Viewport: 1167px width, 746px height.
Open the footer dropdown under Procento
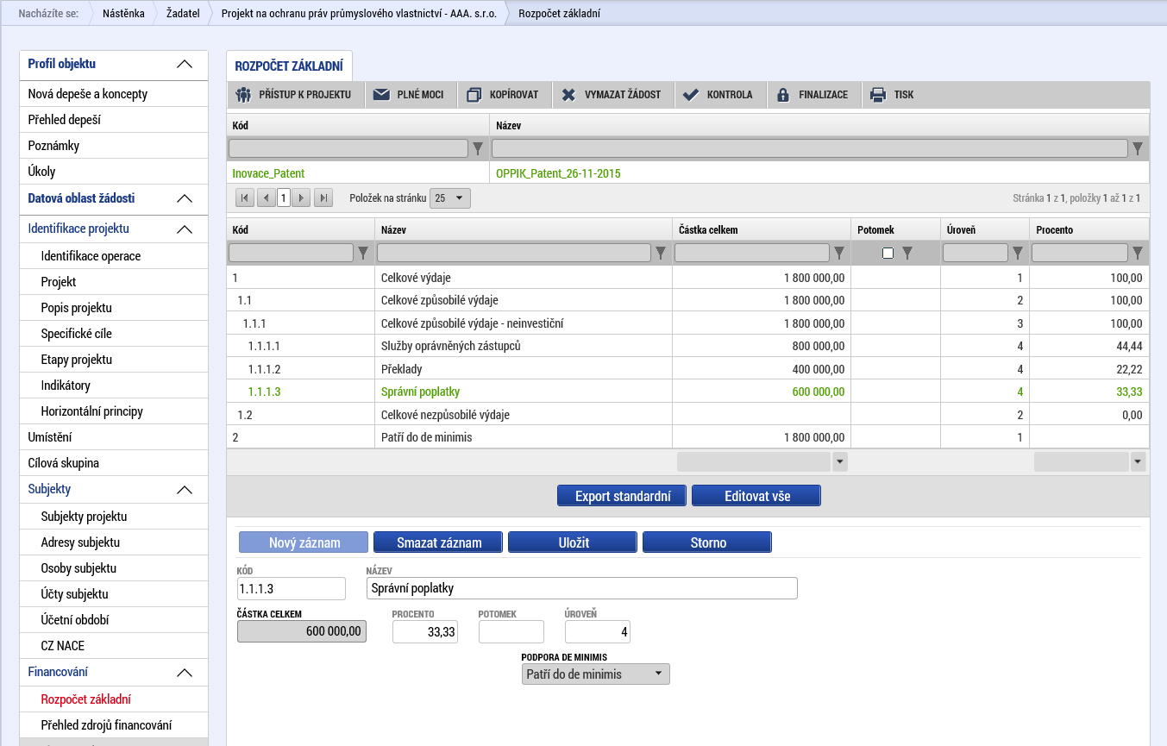pyautogui.click(x=1138, y=462)
